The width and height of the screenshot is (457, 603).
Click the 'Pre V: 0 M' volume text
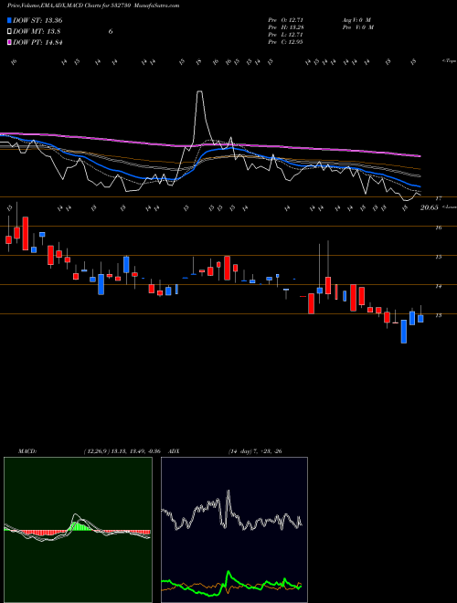point(358,27)
